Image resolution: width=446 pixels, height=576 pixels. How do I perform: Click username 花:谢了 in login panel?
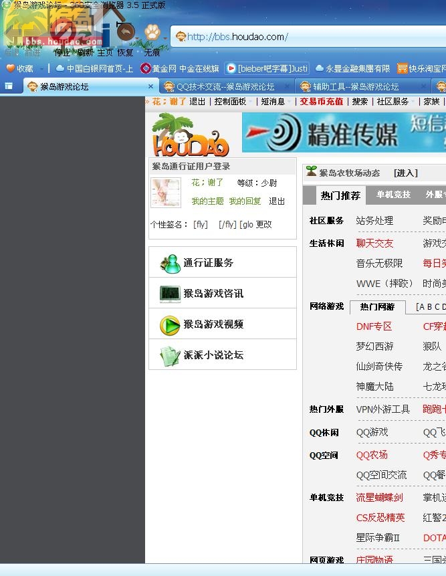point(207,183)
